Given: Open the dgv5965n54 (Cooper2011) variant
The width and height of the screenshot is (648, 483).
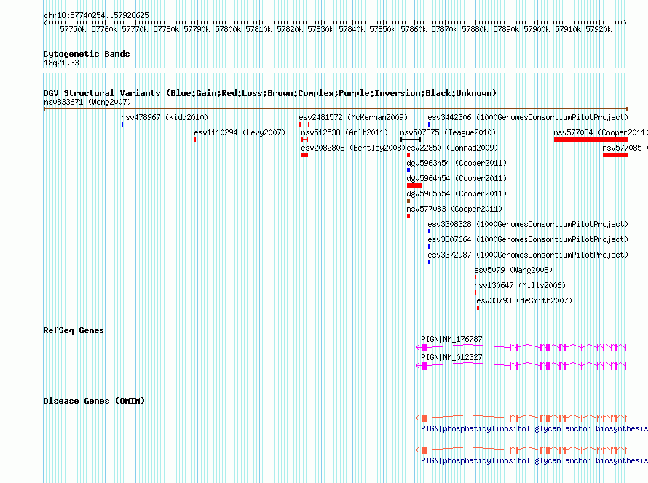Looking at the screenshot, I should click(x=457, y=193).
